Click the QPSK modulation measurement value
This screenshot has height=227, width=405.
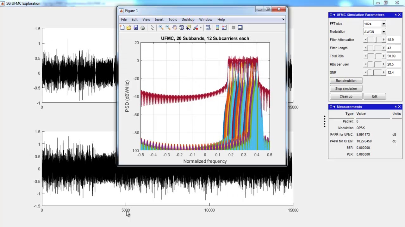[x=360, y=128]
